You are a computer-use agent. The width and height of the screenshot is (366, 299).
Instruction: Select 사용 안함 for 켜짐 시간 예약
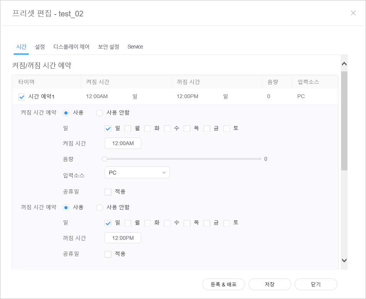tap(100, 113)
